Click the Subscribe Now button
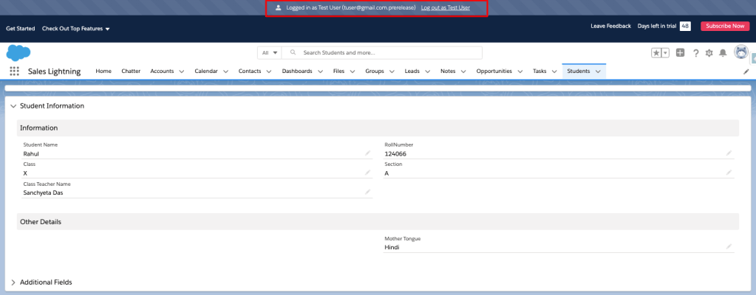 point(724,26)
